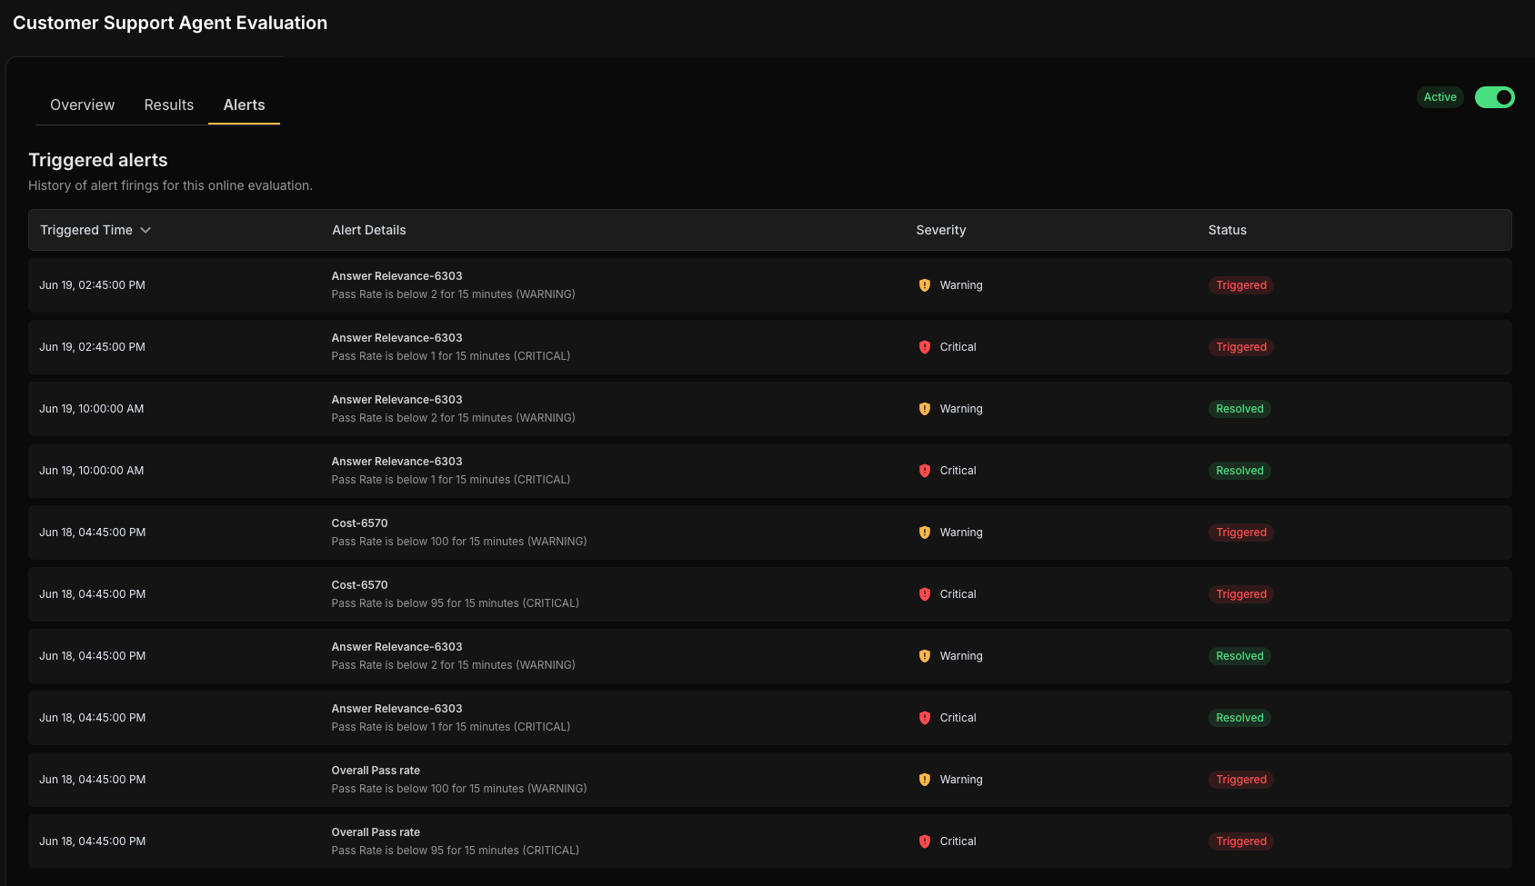The image size is (1535, 886).
Task: Click Resolved badge in Jun 19 10:00 AM critical row
Action: coord(1239,471)
